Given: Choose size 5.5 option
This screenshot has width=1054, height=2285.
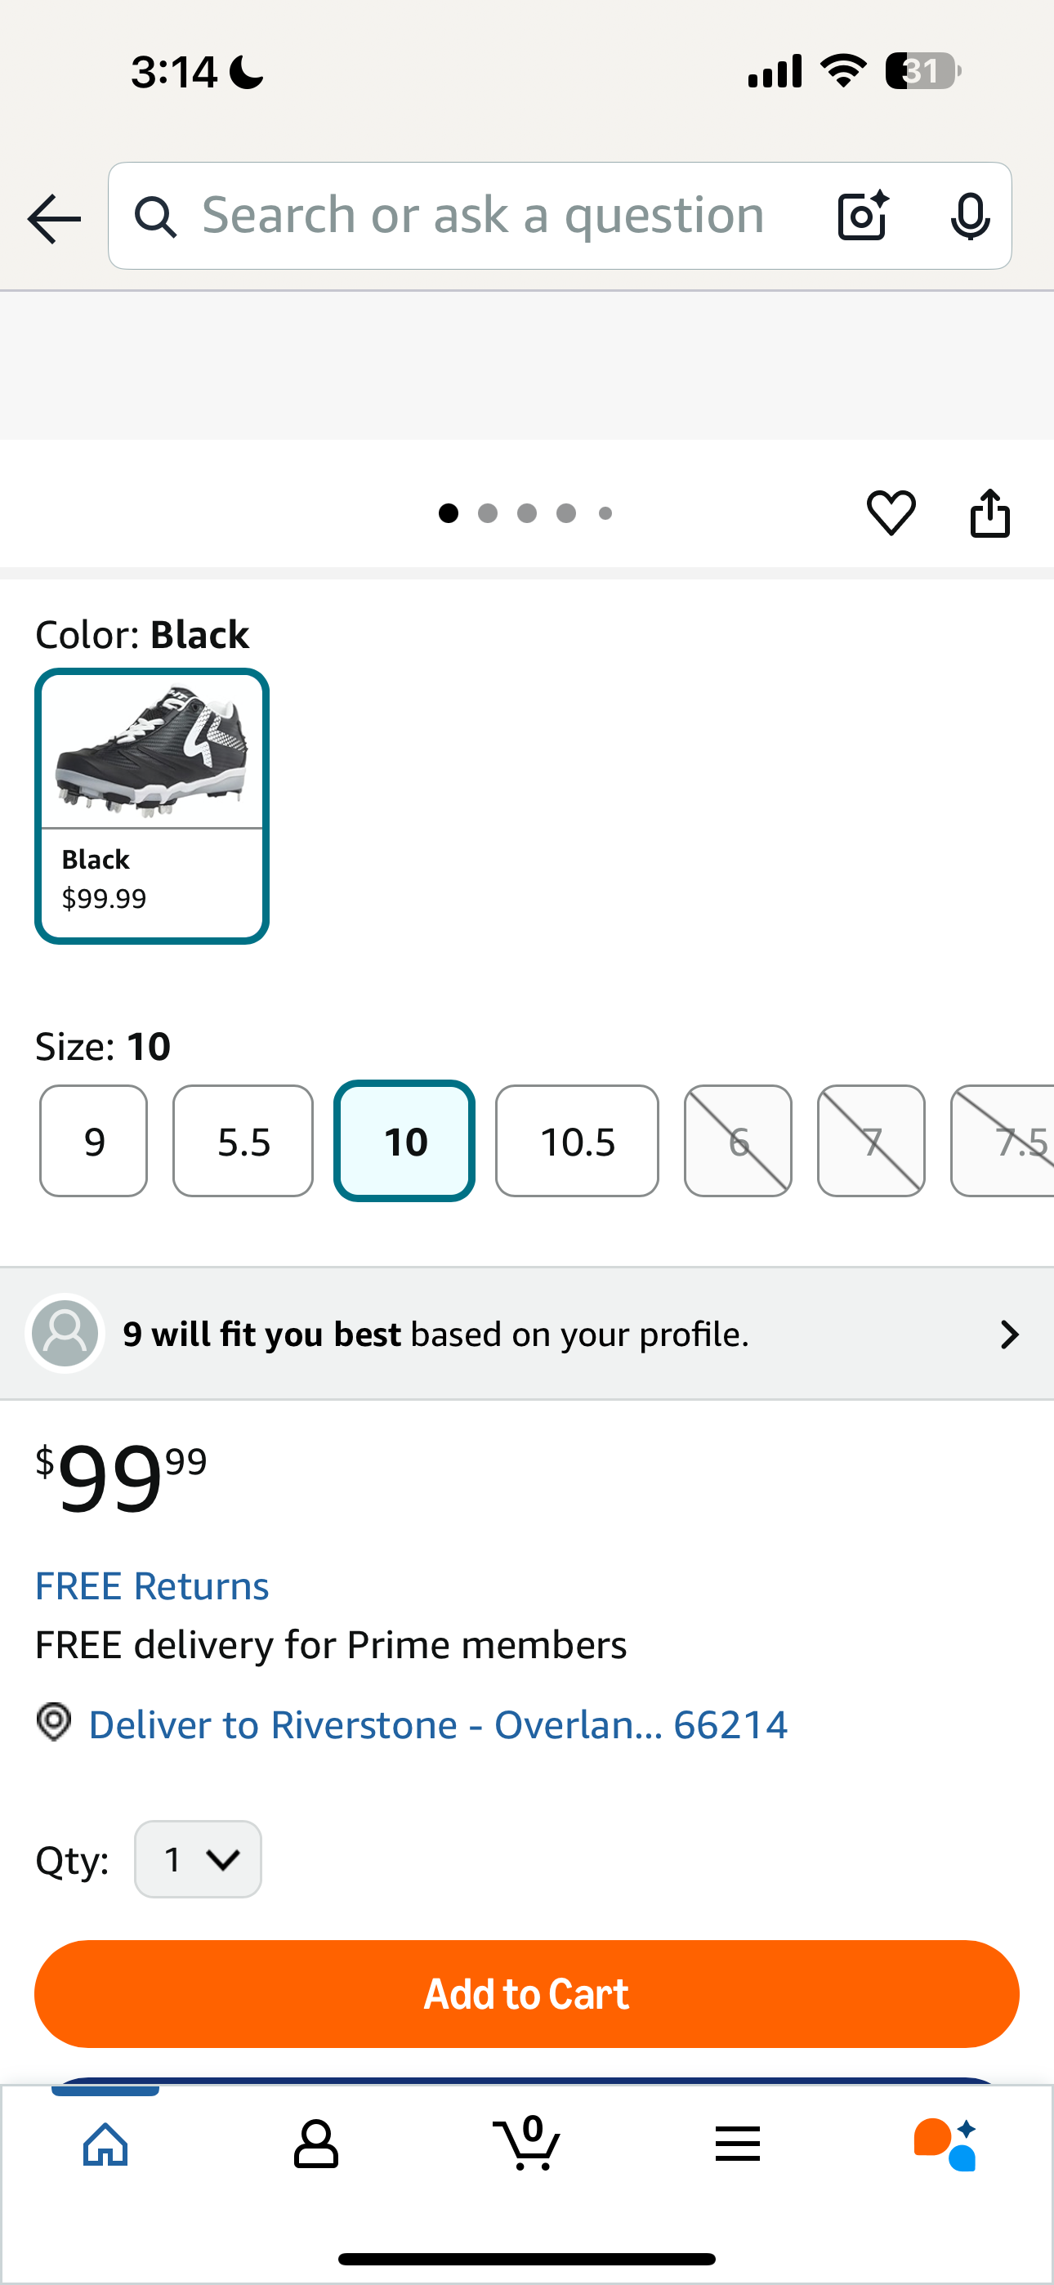Looking at the screenshot, I should [x=243, y=1141].
